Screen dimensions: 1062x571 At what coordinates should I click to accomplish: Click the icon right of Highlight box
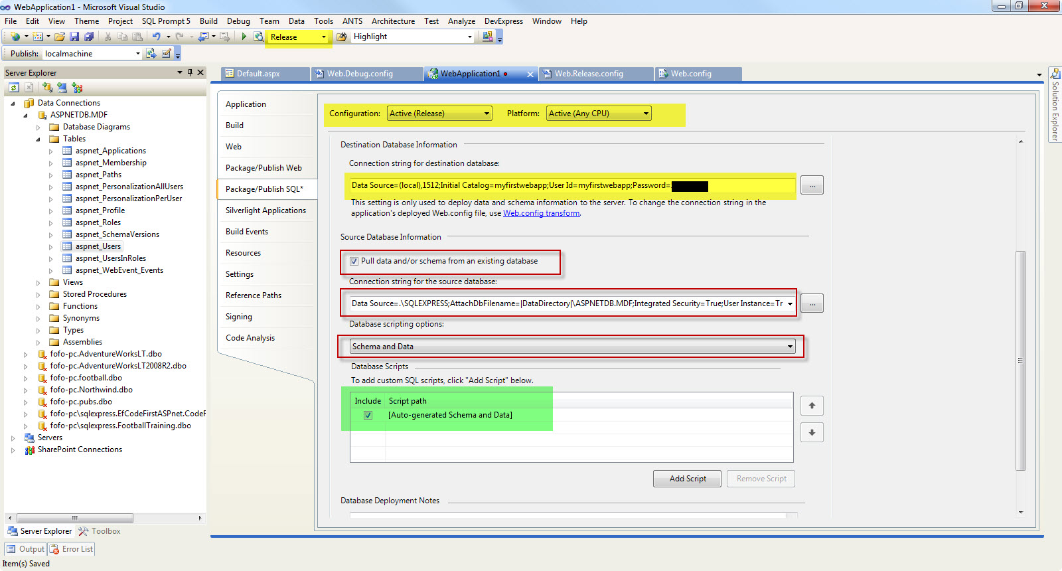[488, 37]
